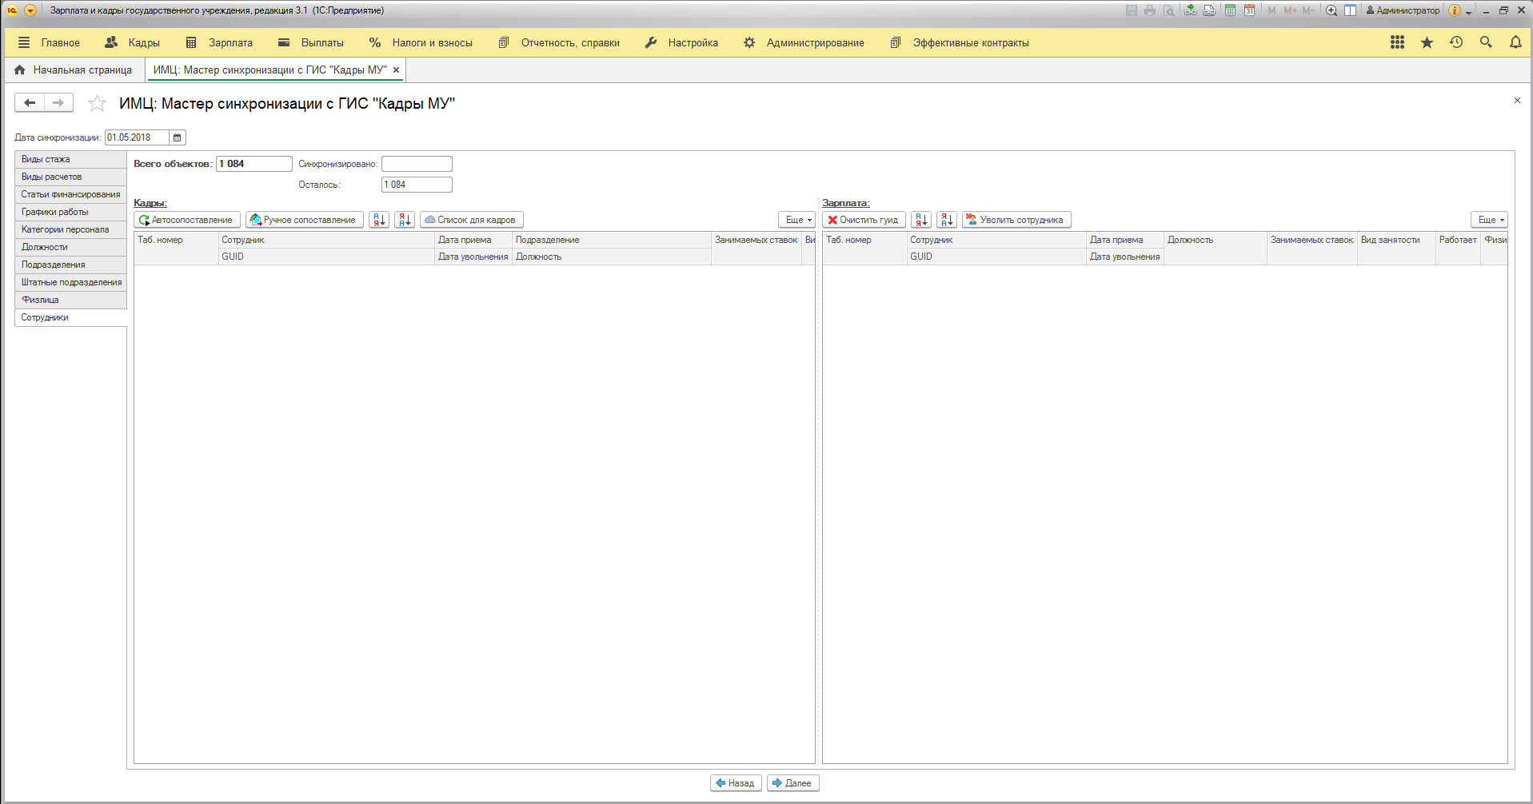Click the Синхронизировано input field

417,164
